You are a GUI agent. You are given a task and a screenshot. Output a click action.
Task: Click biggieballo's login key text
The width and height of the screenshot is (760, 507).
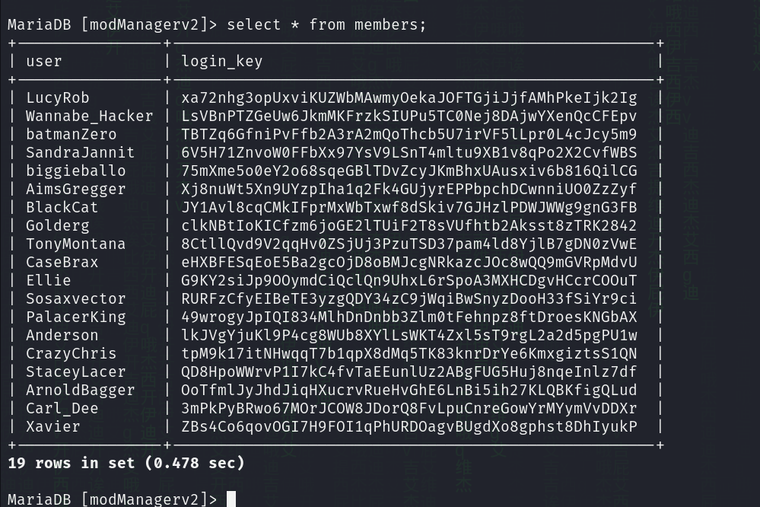coord(409,171)
